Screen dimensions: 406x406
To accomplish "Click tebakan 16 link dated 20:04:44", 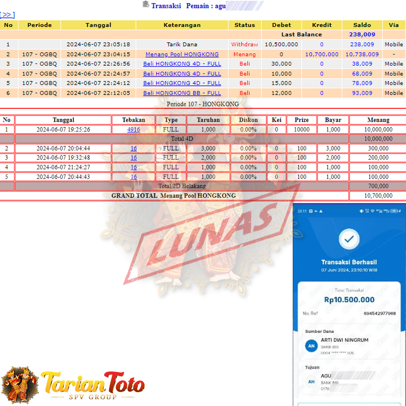I will coord(134,148).
